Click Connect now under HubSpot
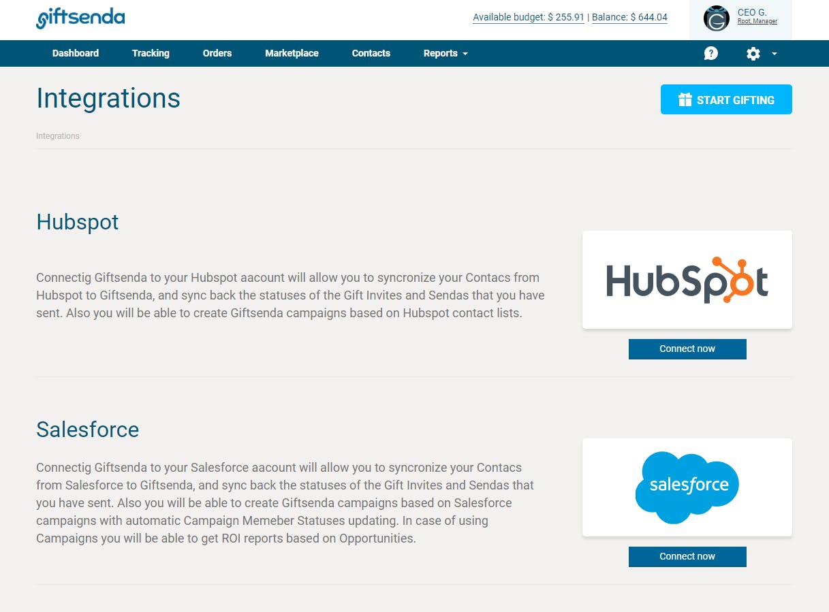Screen dimensions: 829x612 [x=687, y=349]
